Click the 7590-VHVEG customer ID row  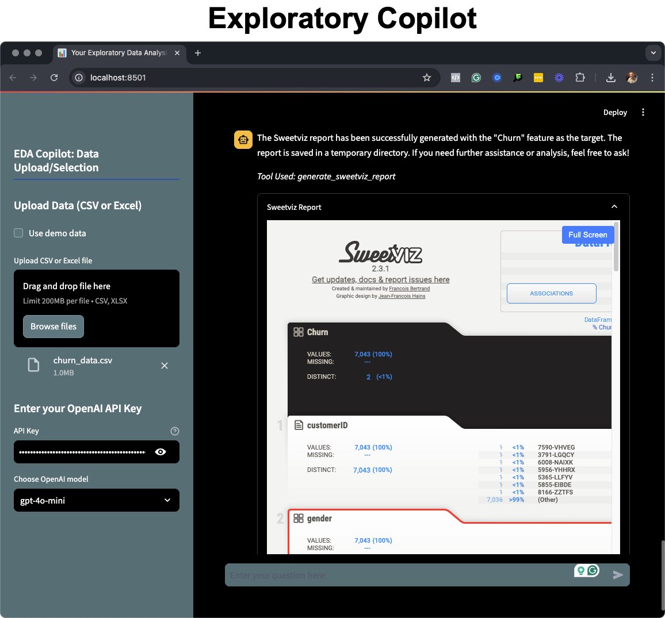click(545, 447)
